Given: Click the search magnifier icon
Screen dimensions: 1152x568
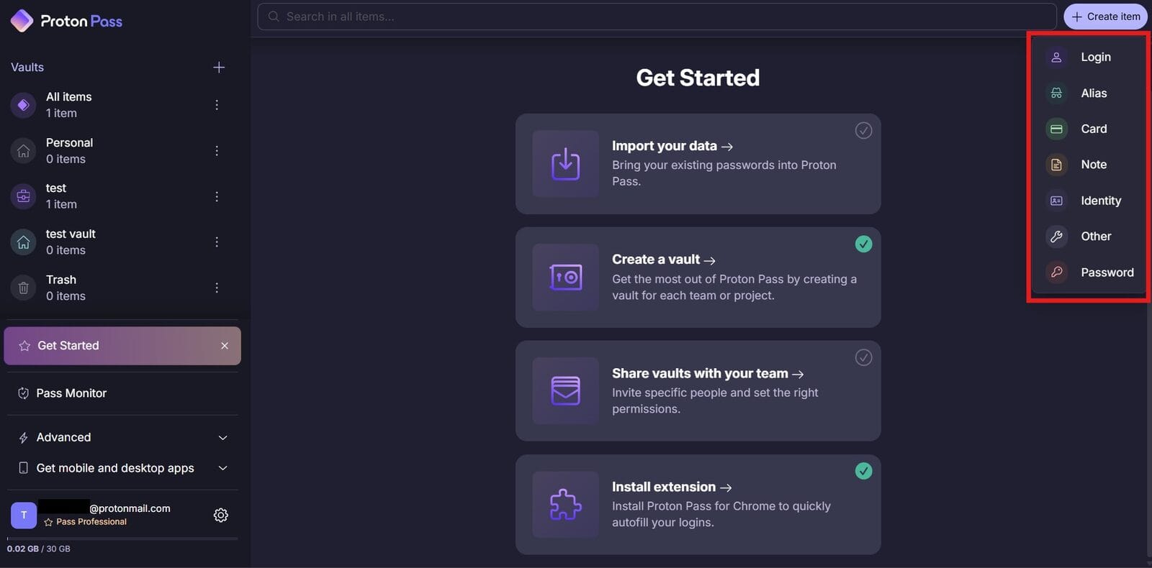Looking at the screenshot, I should (274, 17).
